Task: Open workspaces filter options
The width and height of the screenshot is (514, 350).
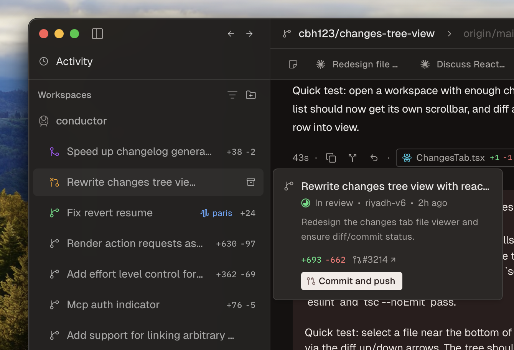Action: point(232,95)
